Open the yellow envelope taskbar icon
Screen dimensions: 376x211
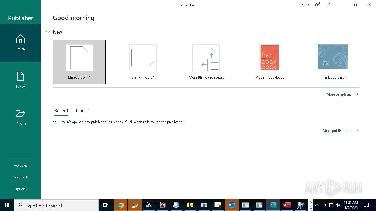point(190,205)
